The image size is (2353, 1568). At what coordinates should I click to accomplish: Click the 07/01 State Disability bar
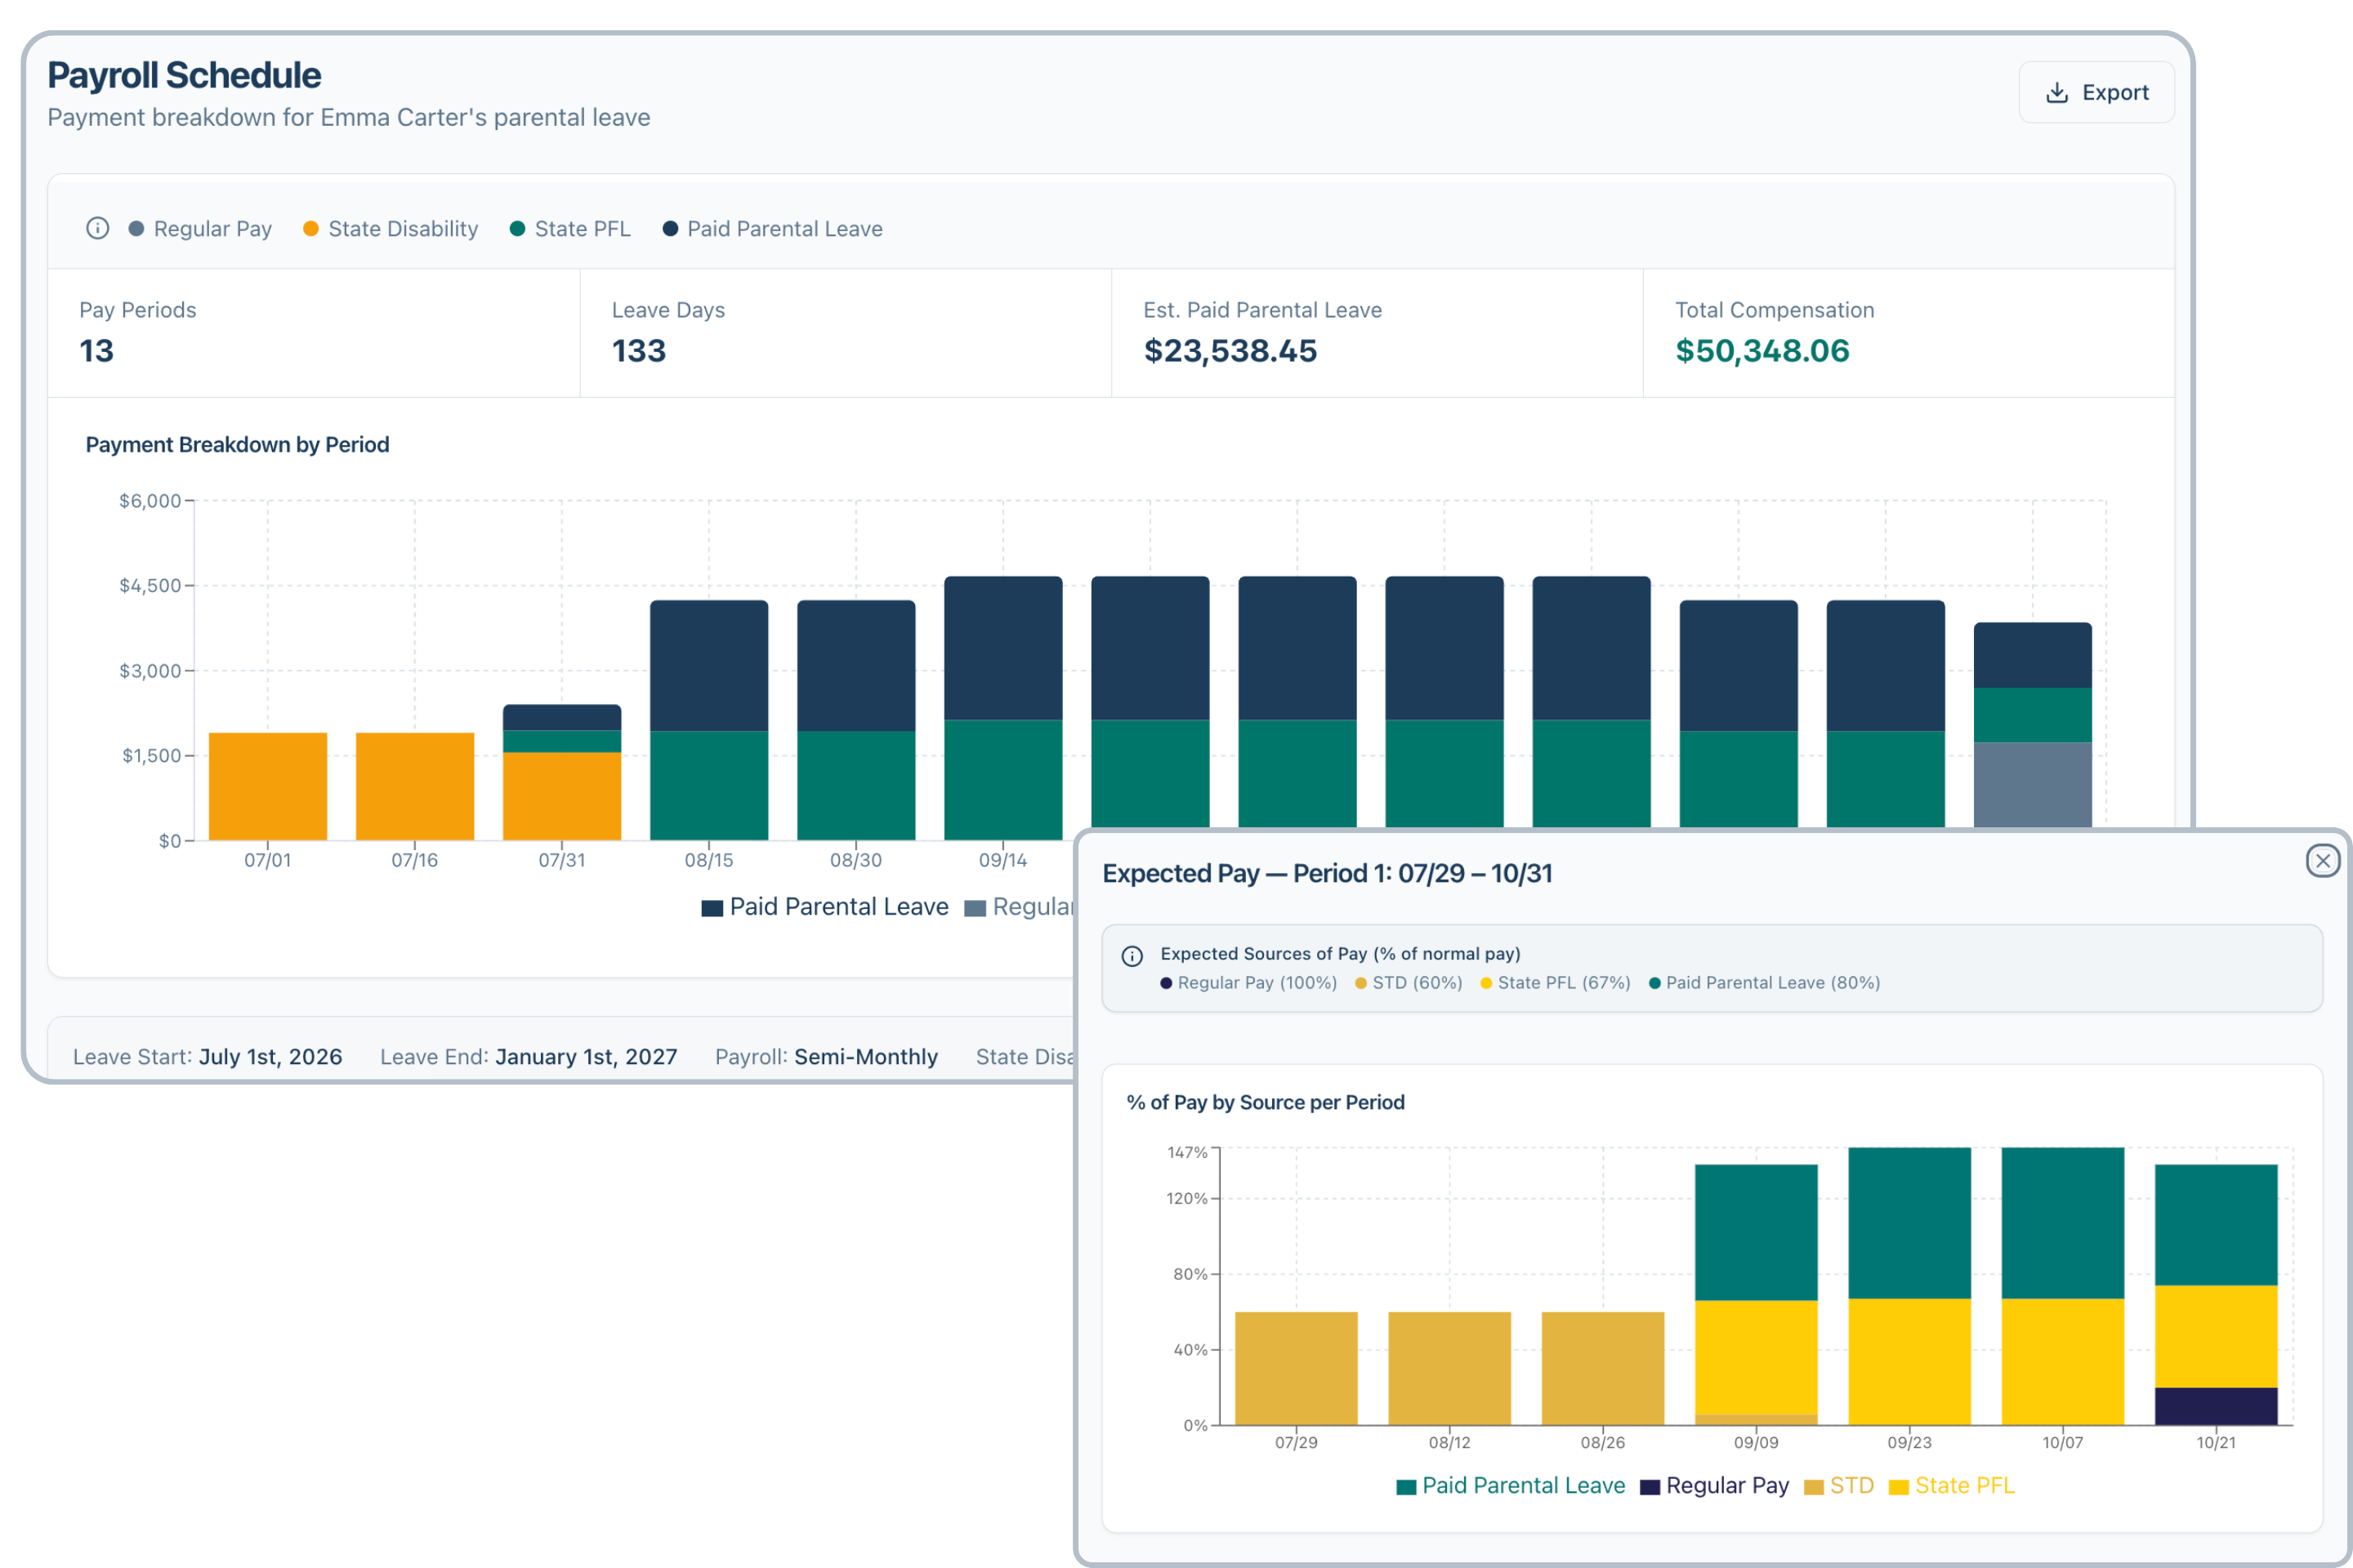[x=268, y=786]
